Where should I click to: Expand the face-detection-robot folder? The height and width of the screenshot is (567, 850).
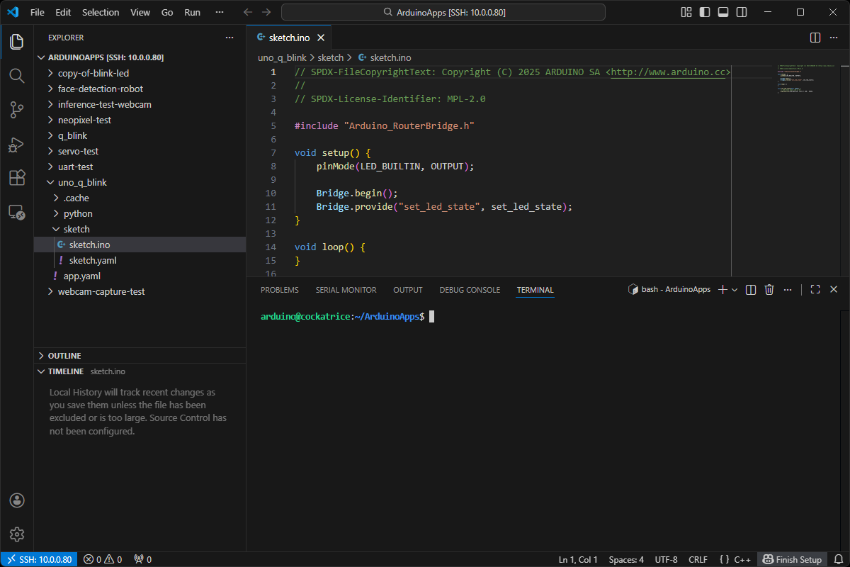click(x=100, y=89)
